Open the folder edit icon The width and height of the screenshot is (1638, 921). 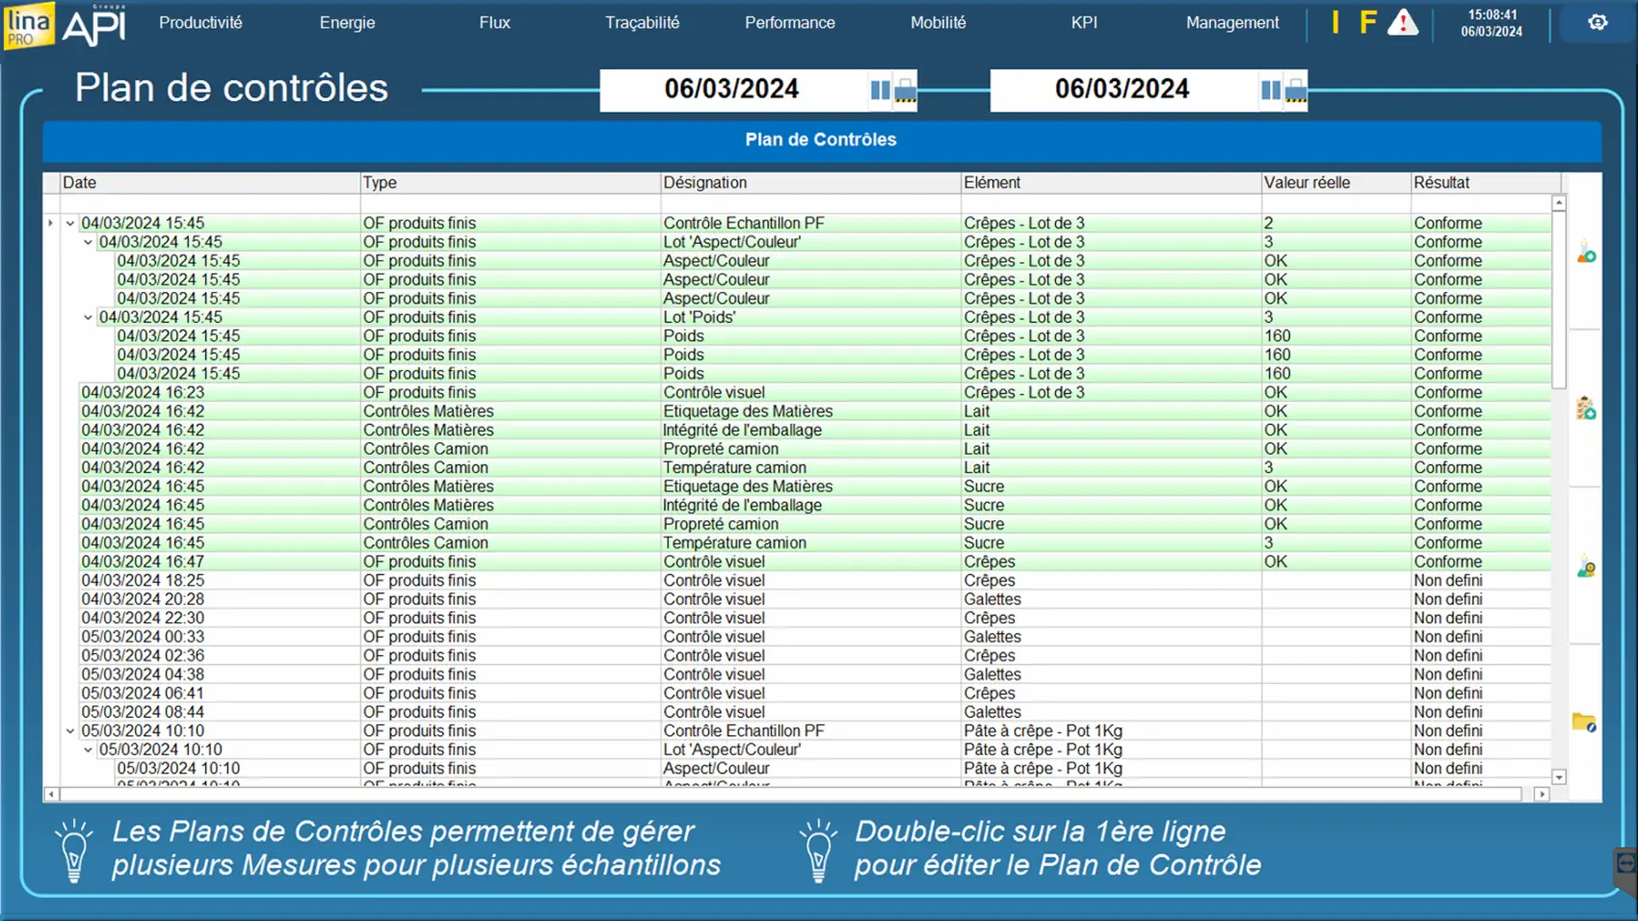pyautogui.click(x=1584, y=722)
